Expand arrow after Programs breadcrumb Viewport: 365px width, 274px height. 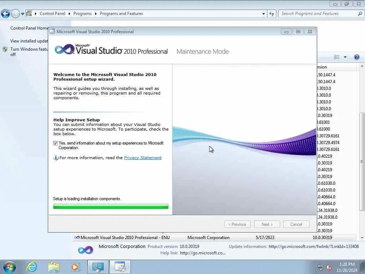click(96, 14)
